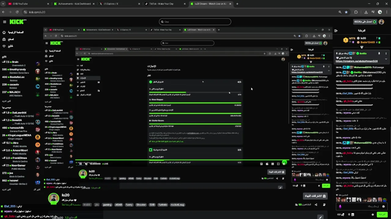Click the edit pencil icon below stream info
The height and width of the screenshot is (219, 391).
tap(320, 217)
